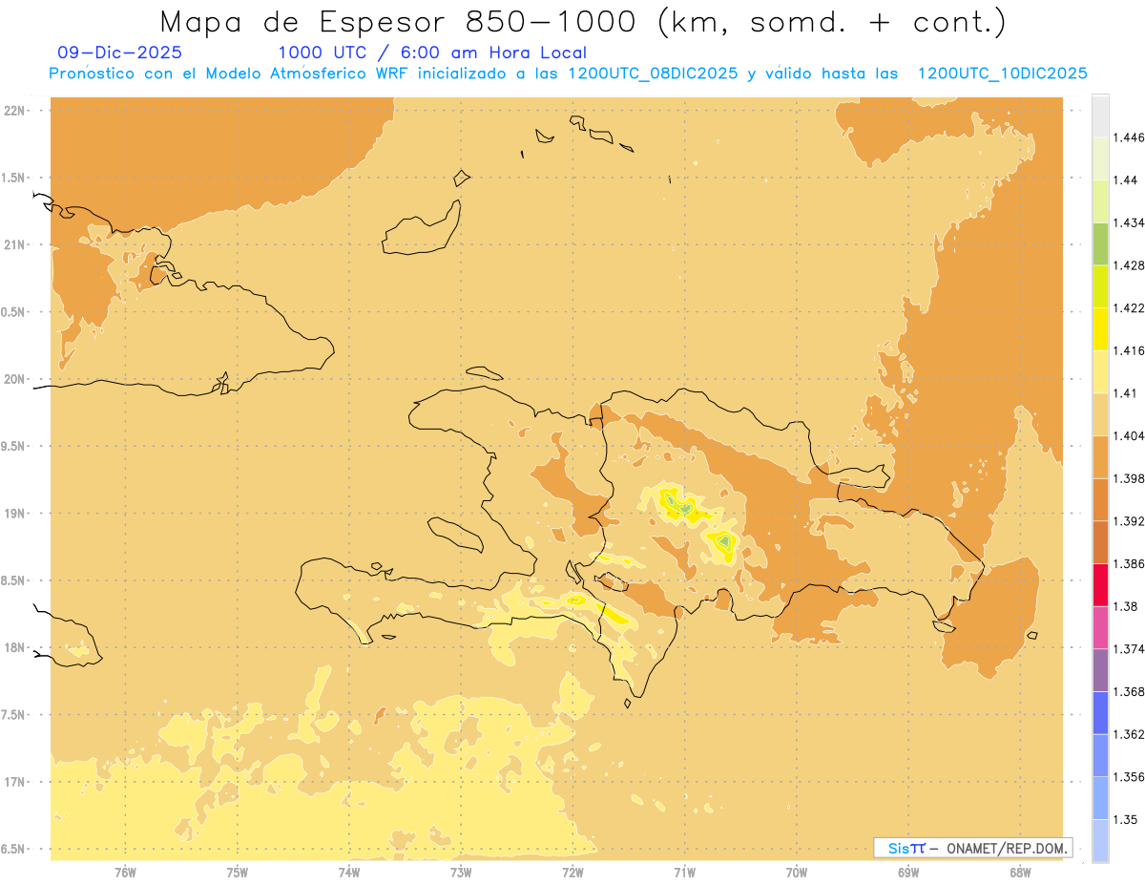The width and height of the screenshot is (1145, 885).
Task: Click the red swatch between 1.38 and 1.386
Action: coord(1100,585)
